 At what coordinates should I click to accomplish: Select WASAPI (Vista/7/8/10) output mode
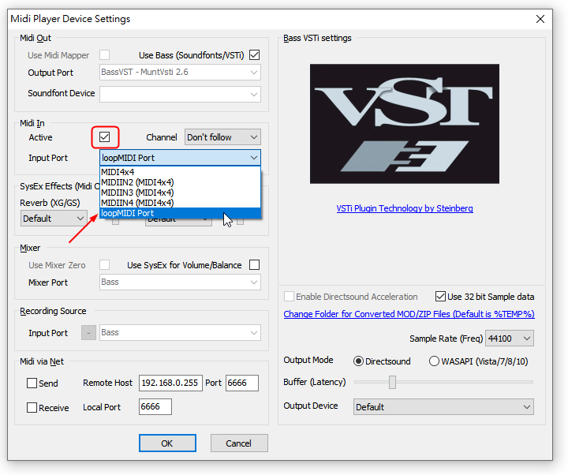[x=434, y=361]
